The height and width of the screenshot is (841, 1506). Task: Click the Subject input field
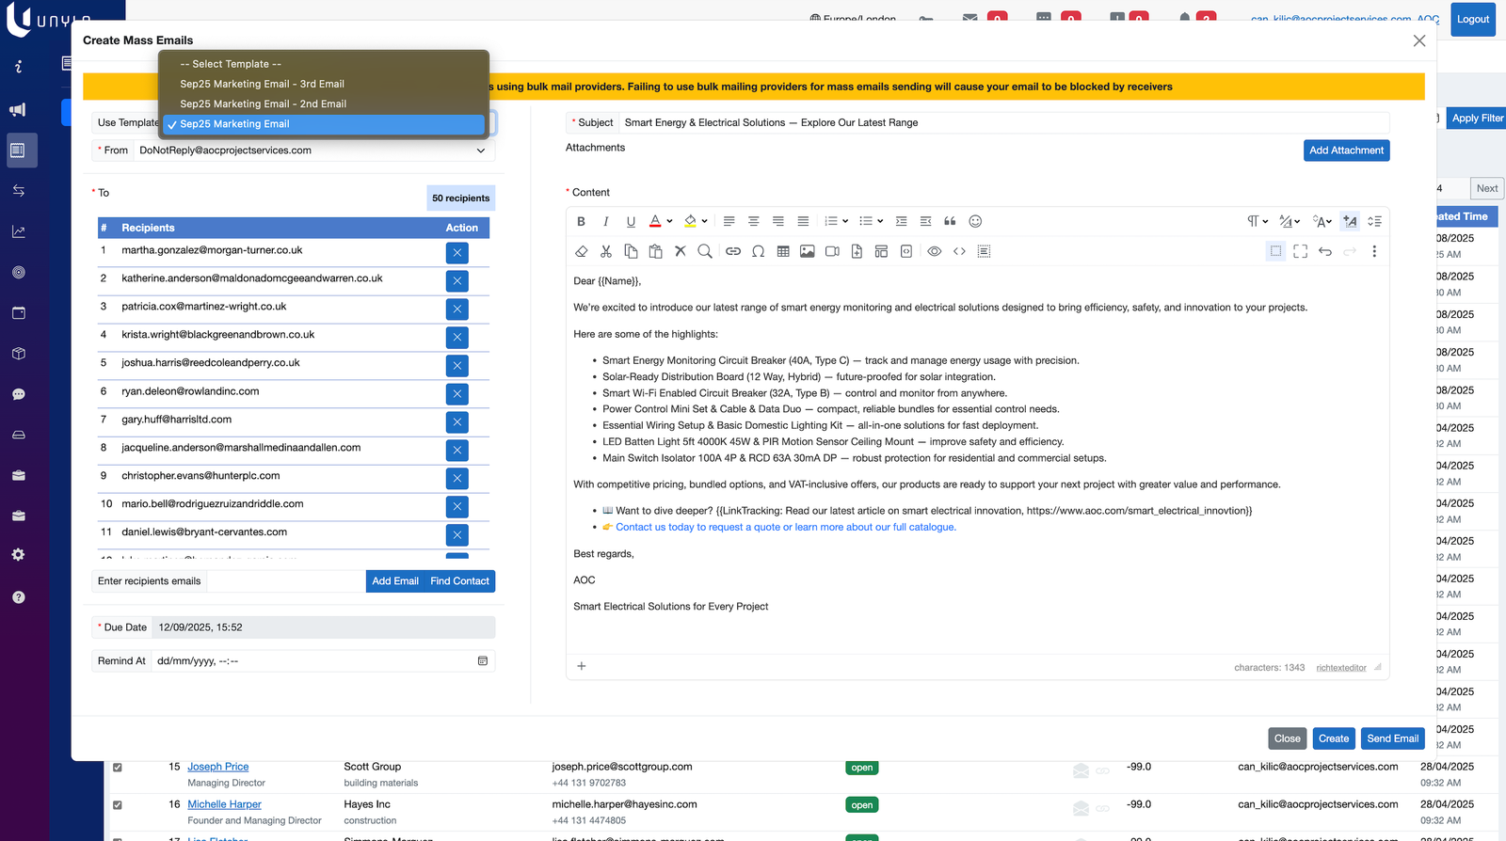click(x=1003, y=123)
